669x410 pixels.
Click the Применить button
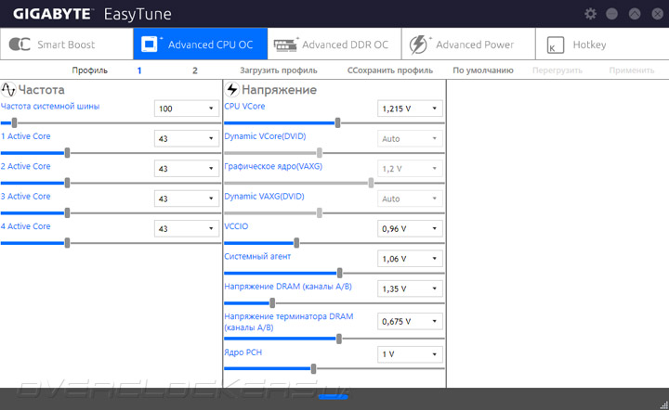coord(632,70)
